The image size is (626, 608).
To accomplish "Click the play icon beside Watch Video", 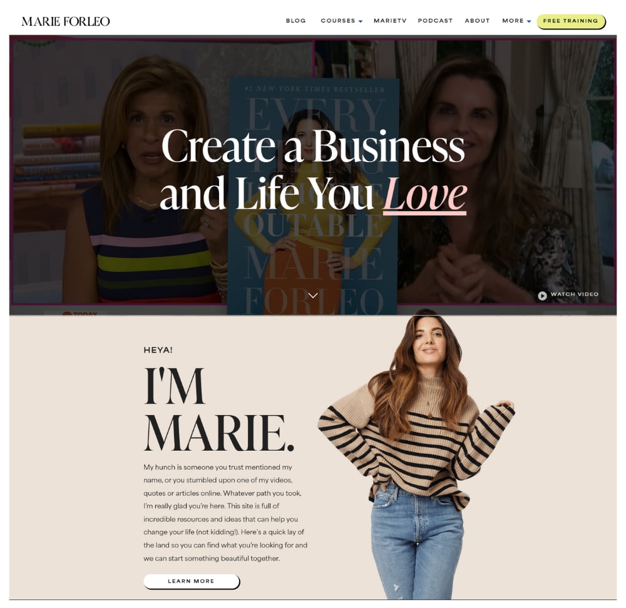I will [x=541, y=296].
